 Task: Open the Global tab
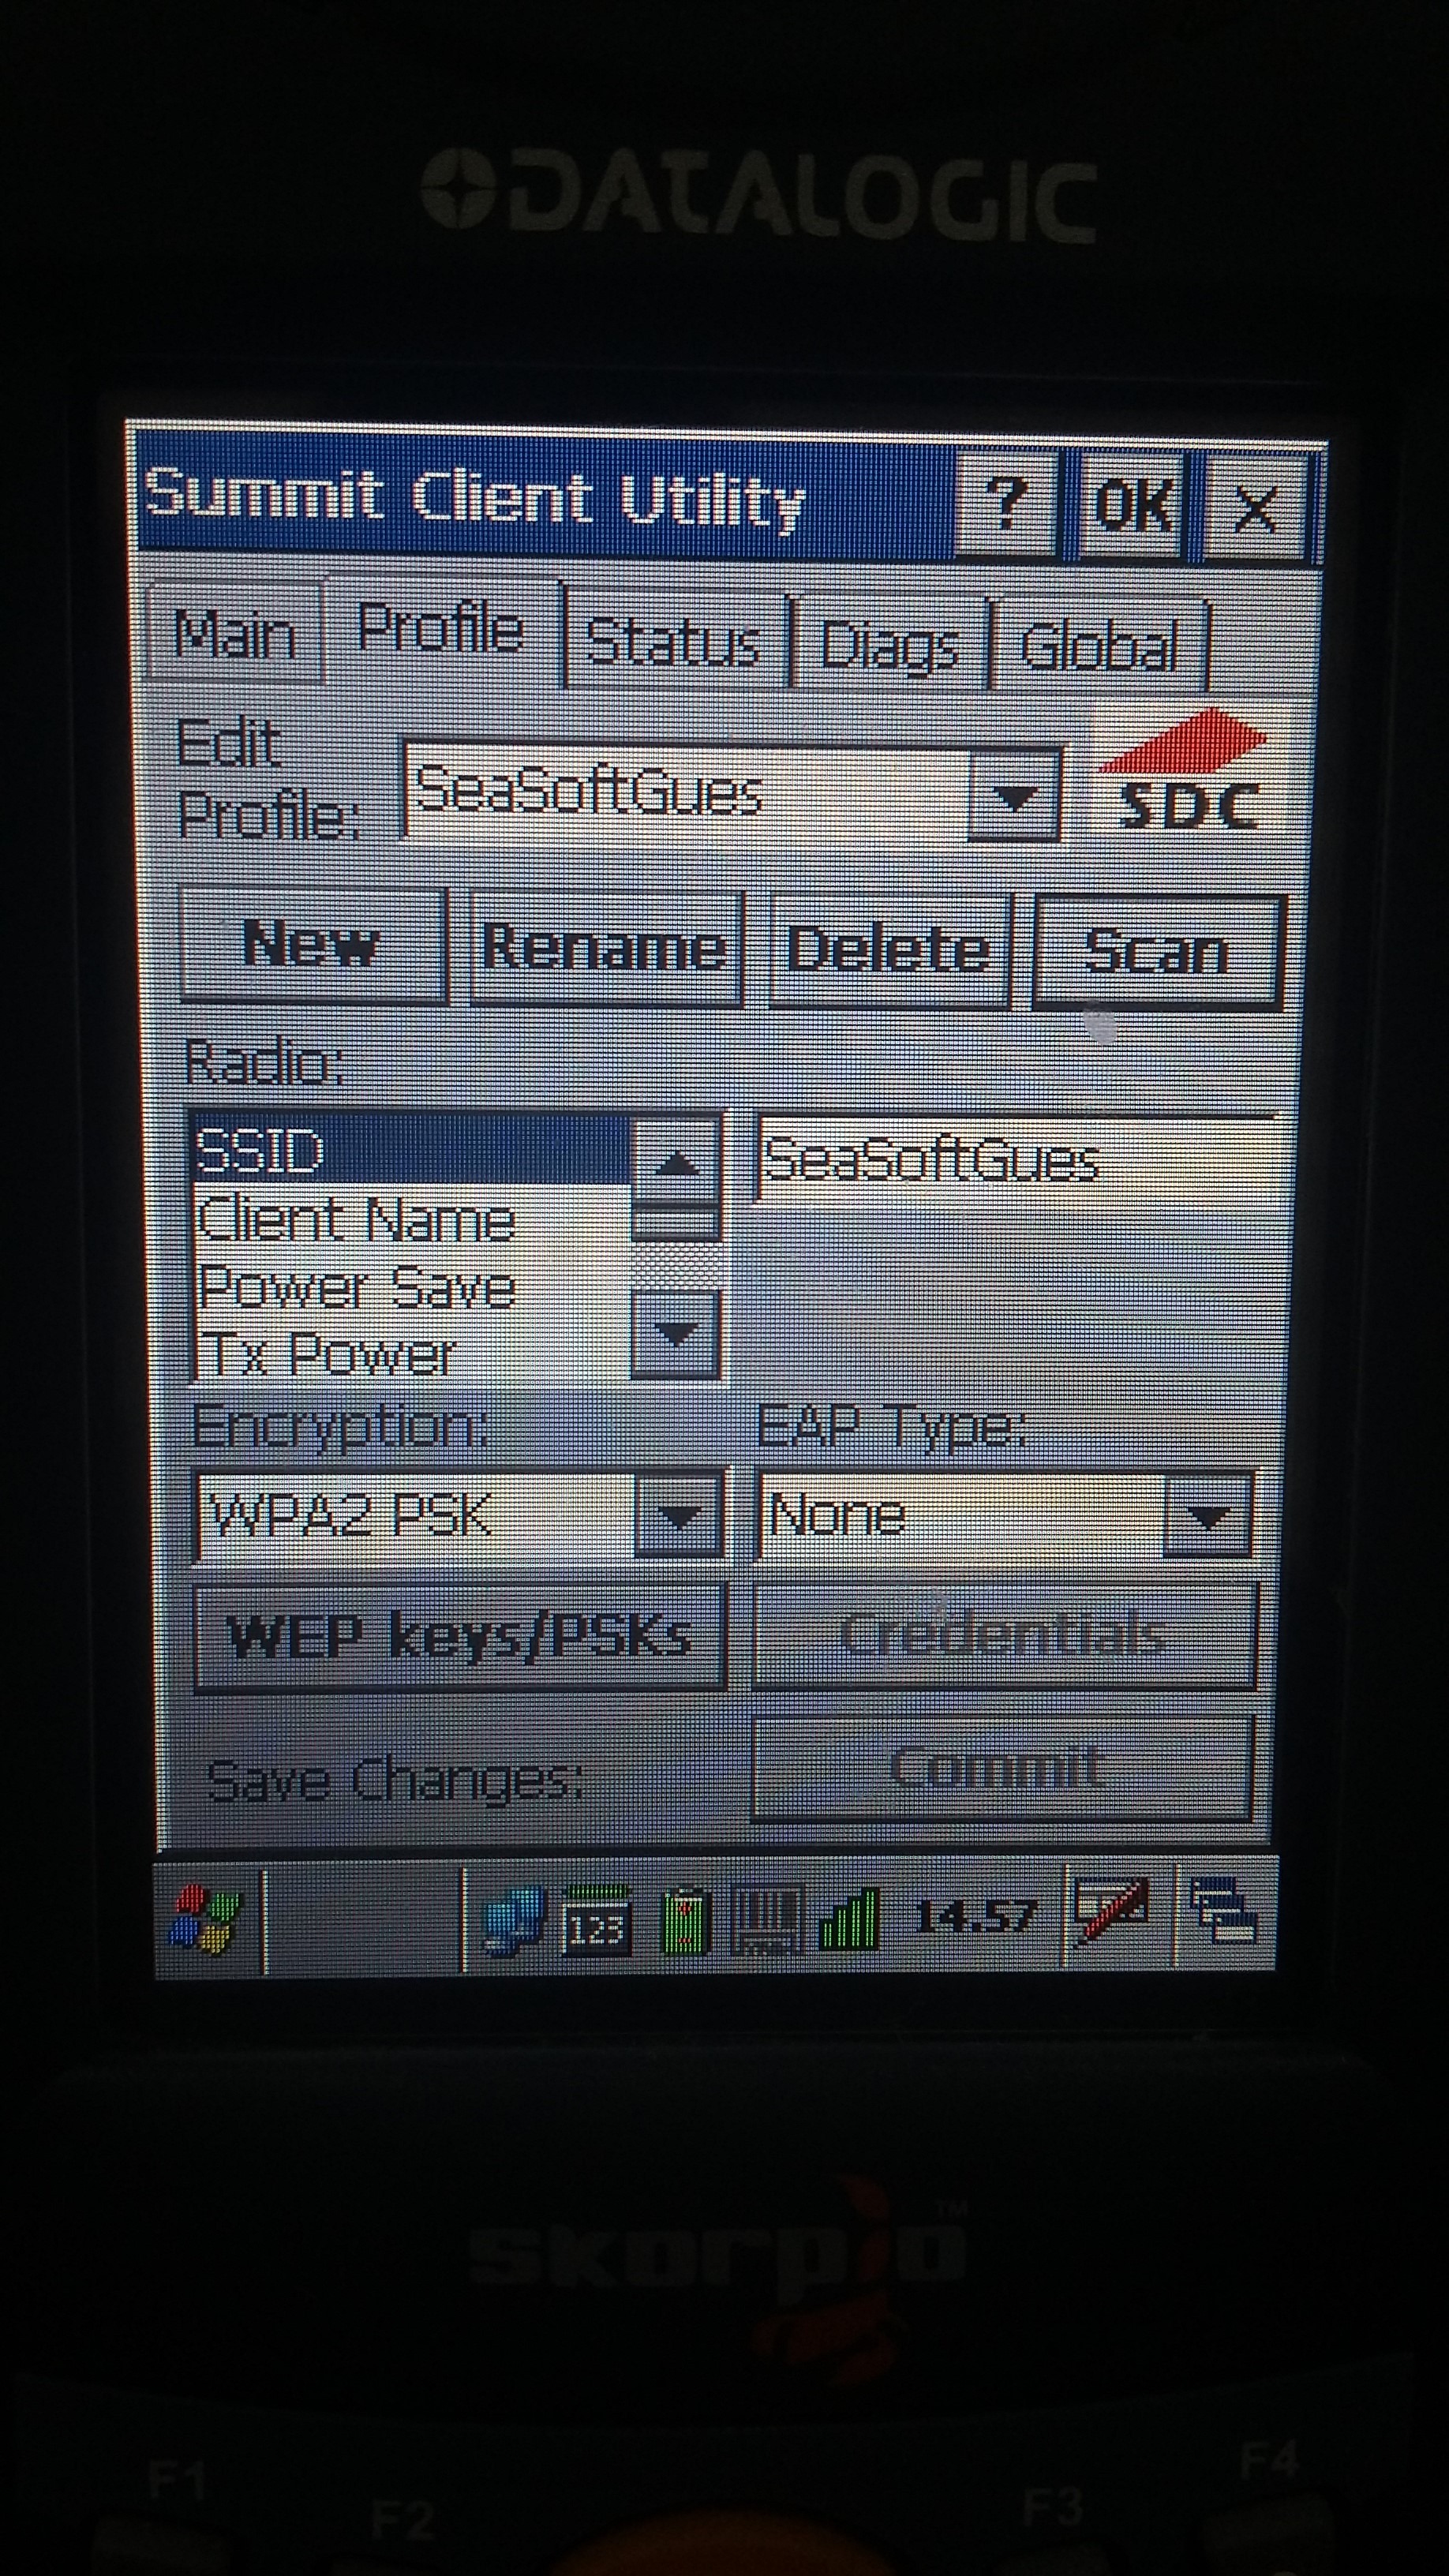[1101, 646]
